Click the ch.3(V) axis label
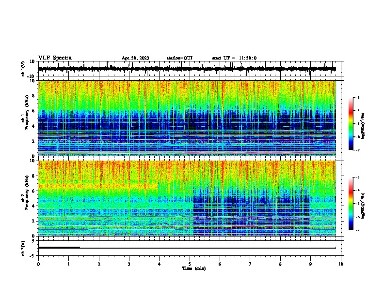384x296 pixels. click(x=23, y=248)
